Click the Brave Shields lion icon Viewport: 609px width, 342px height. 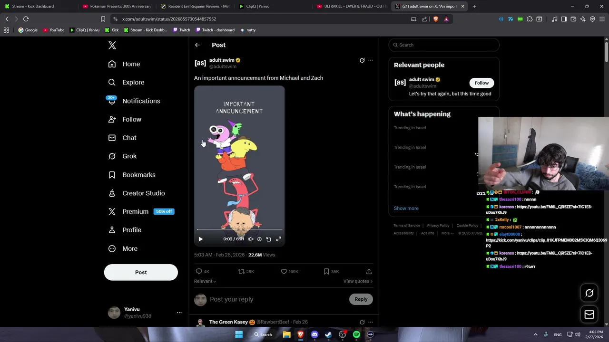click(x=435, y=19)
